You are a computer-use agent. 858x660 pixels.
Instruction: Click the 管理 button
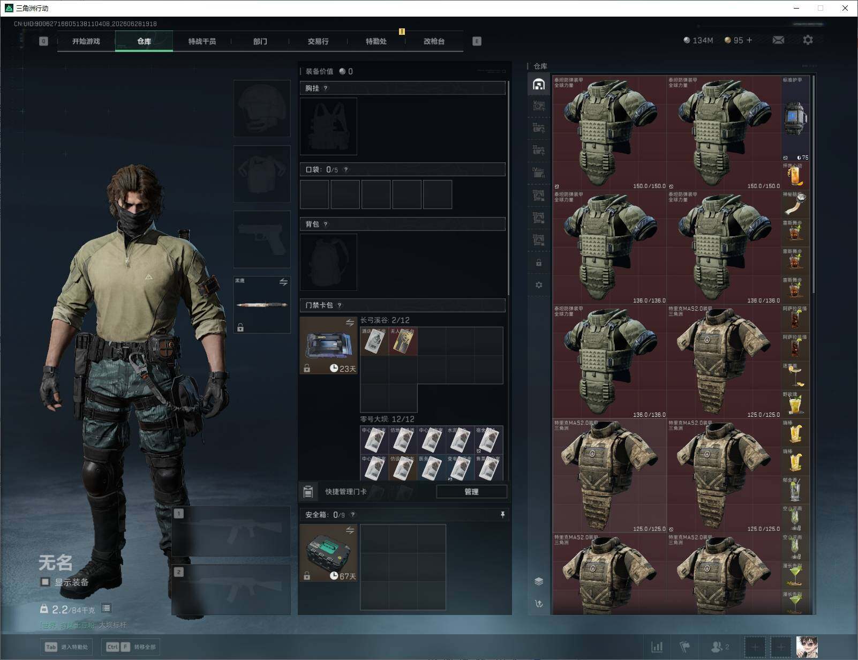(x=471, y=491)
